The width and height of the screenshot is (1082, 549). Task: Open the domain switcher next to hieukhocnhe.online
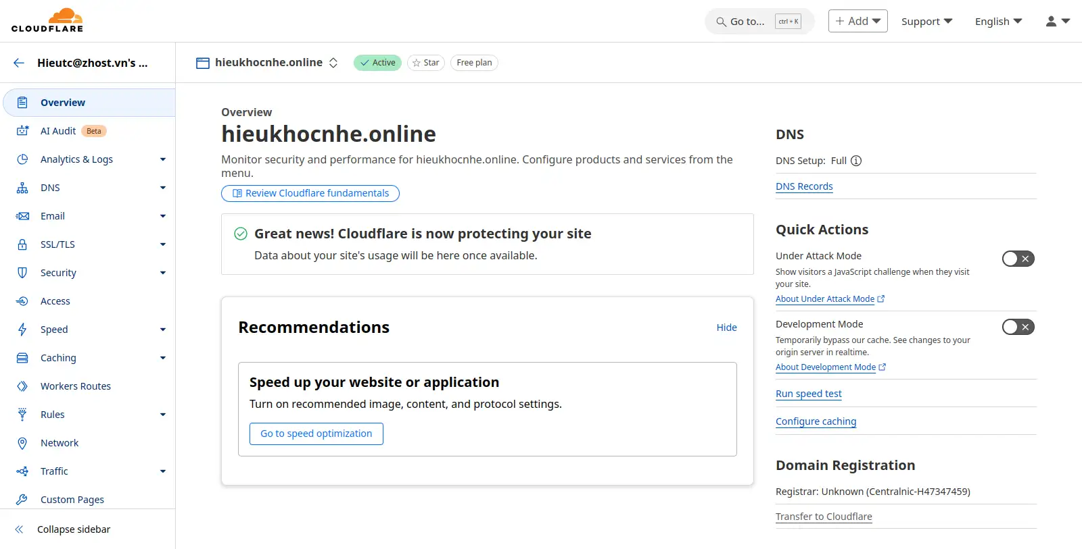pos(333,63)
